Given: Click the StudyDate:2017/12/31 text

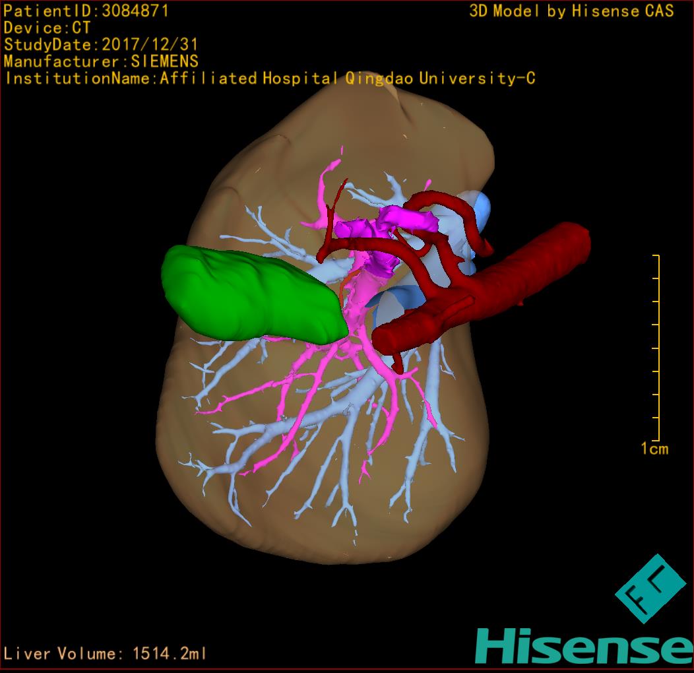Looking at the screenshot, I should pyautogui.click(x=100, y=45).
